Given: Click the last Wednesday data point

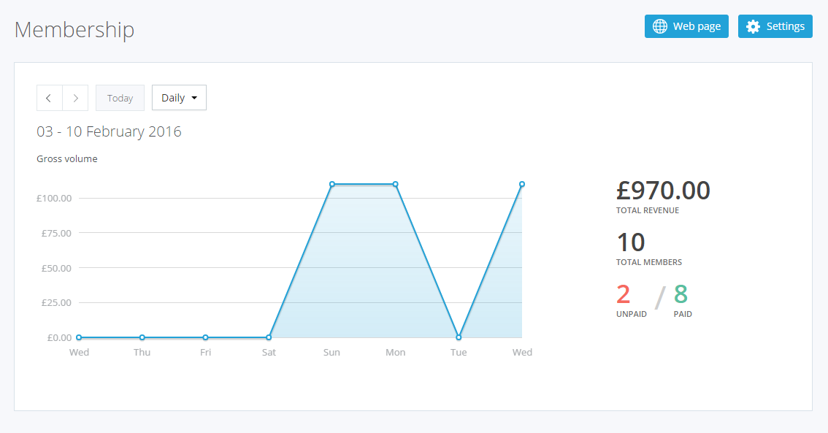Looking at the screenshot, I should (522, 184).
